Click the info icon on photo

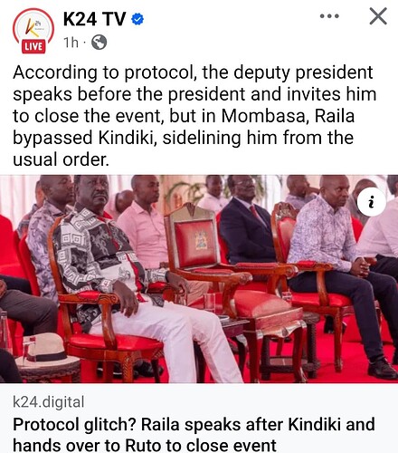372,202
